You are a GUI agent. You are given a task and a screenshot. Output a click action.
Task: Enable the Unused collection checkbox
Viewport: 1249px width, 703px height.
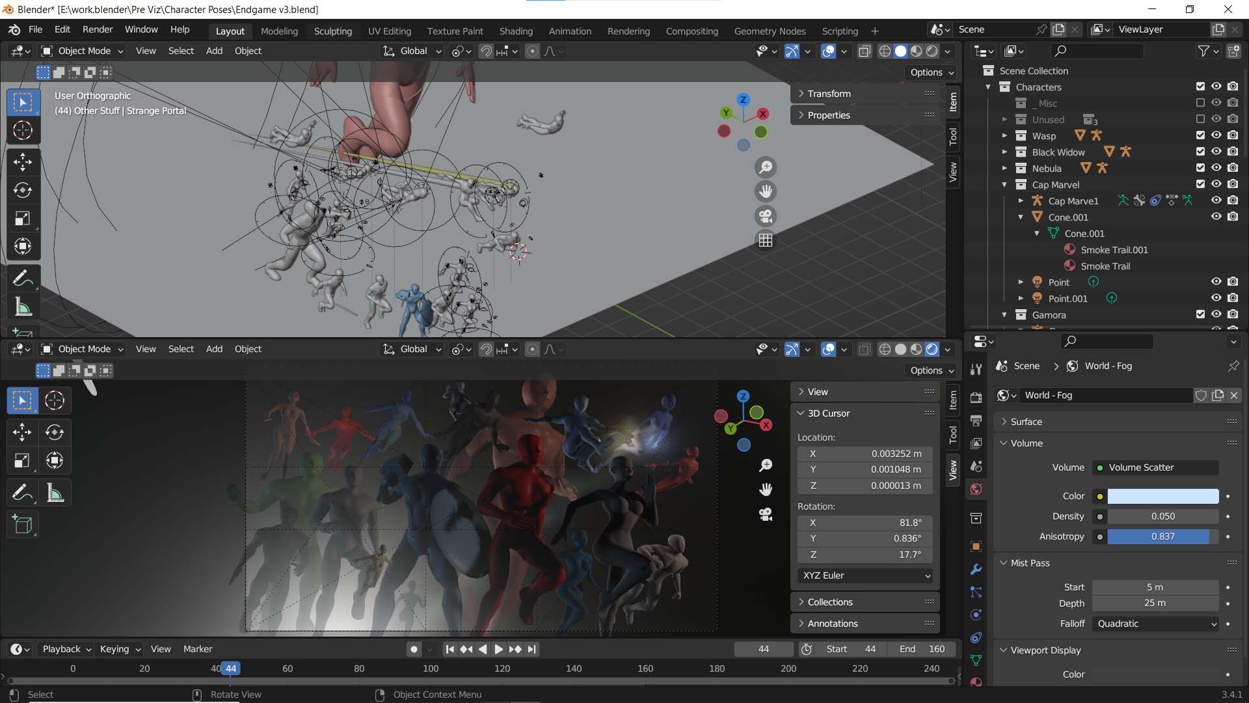pyautogui.click(x=1200, y=119)
